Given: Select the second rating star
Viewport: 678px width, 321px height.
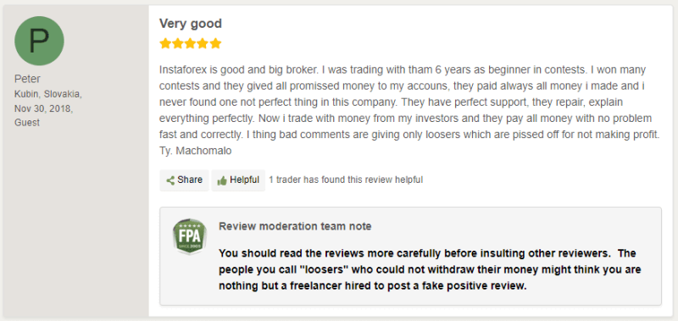Looking at the screenshot, I should (178, 43).
